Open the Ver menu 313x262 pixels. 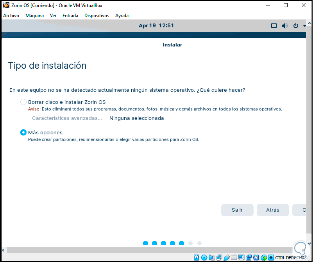[x=53, y=16]
